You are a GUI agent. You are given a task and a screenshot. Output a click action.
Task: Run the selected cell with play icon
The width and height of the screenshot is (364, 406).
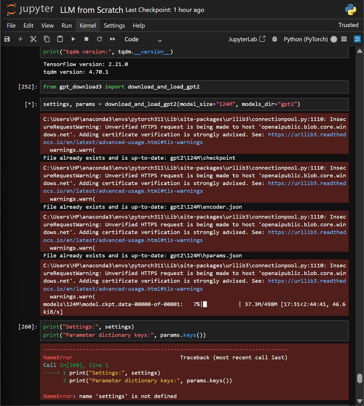tap(73, 39)
